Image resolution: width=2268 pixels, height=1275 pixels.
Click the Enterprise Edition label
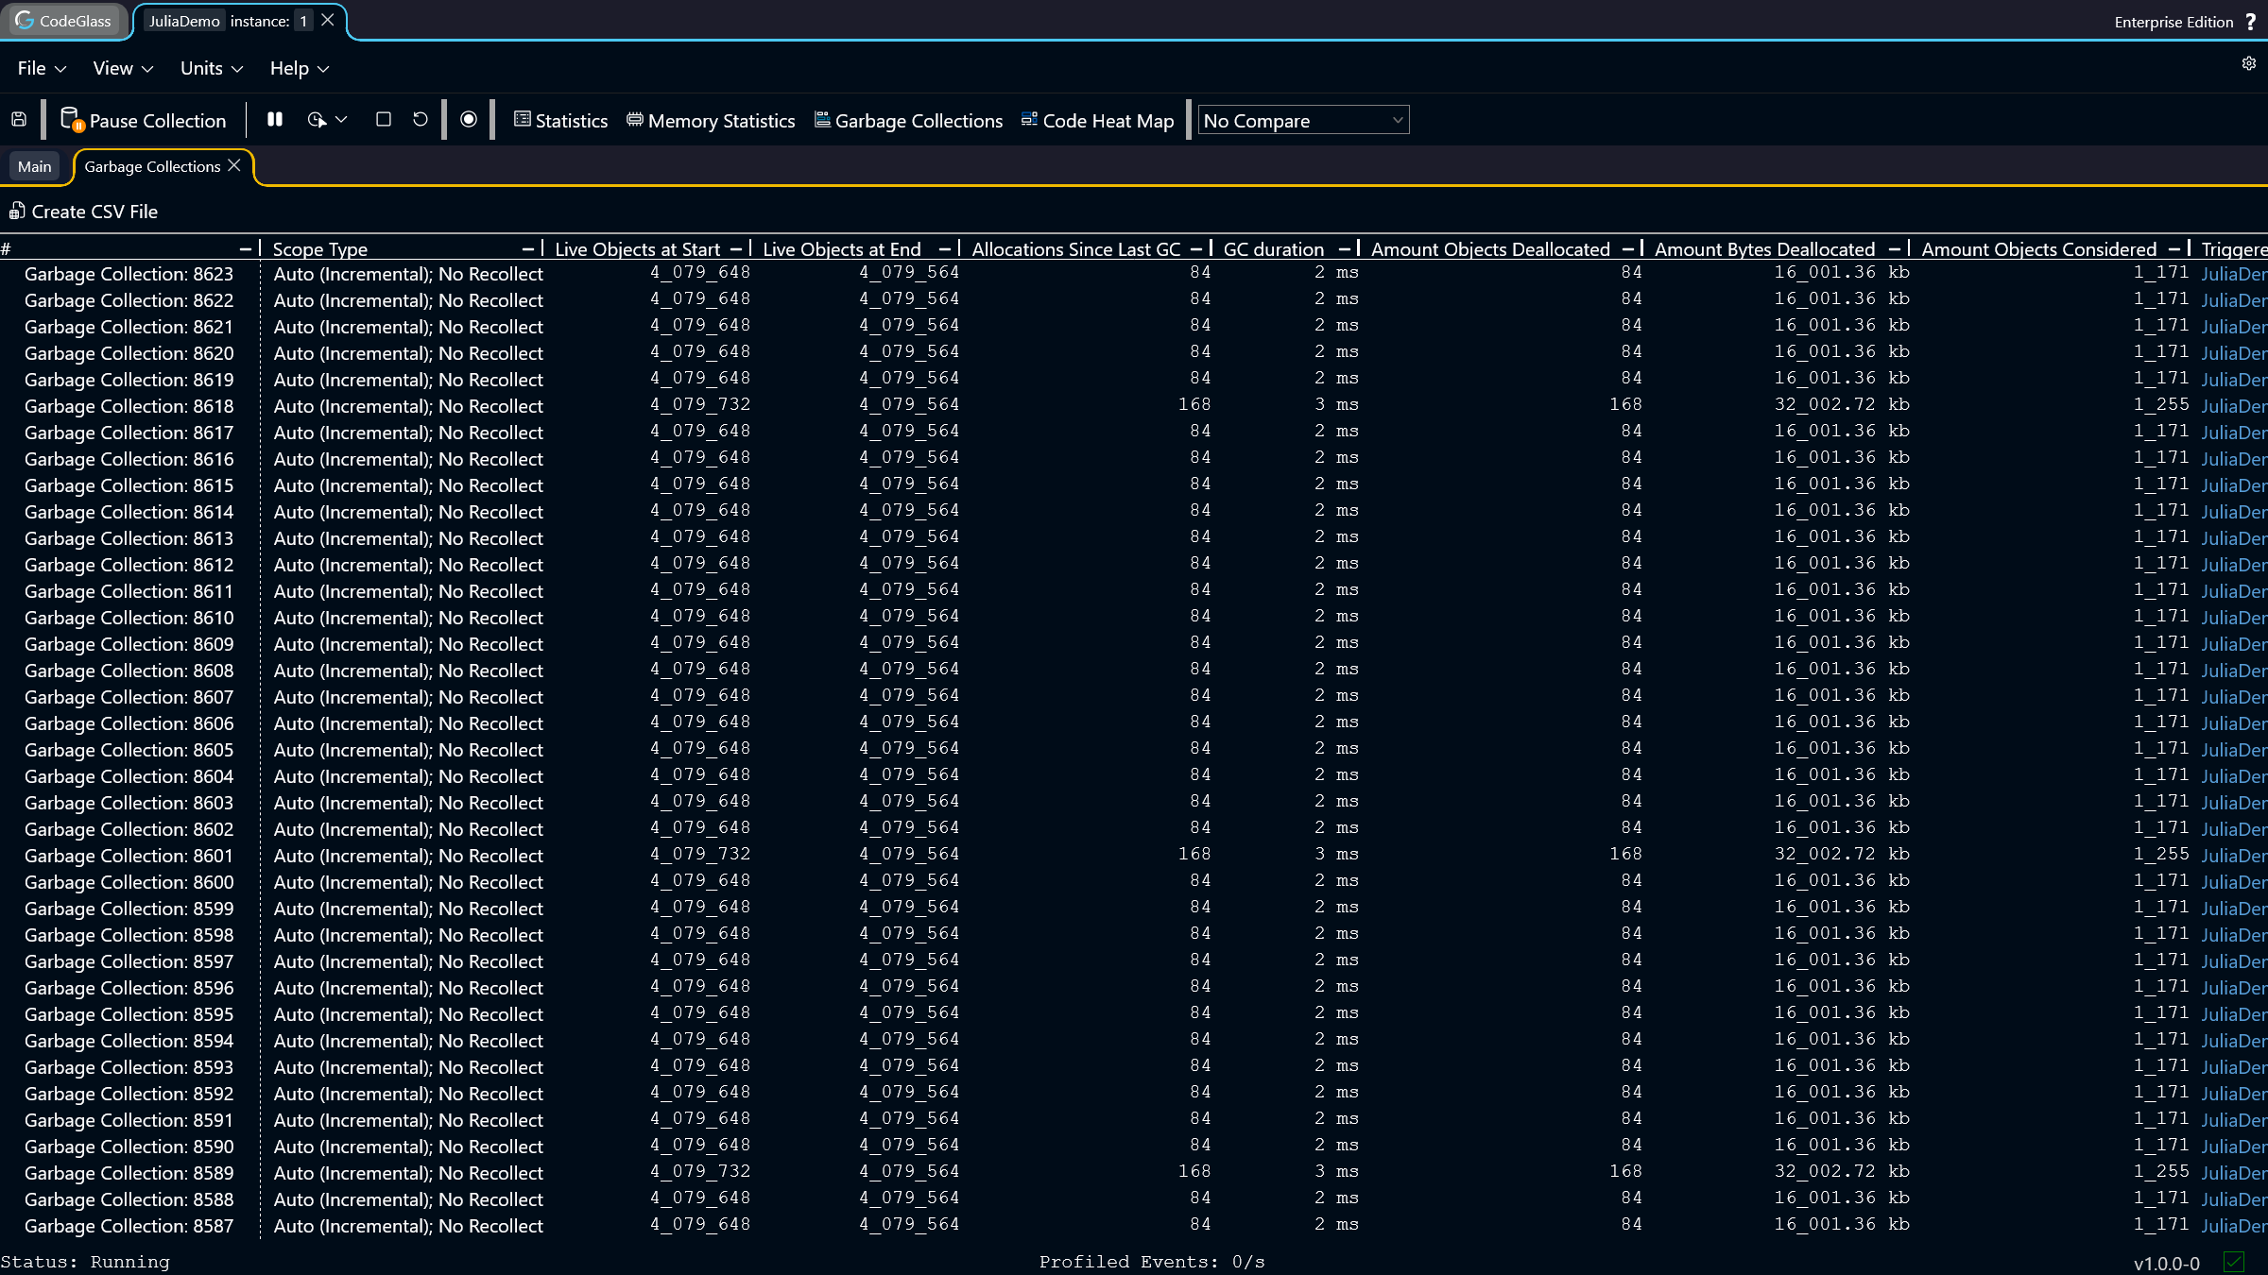2173,22
